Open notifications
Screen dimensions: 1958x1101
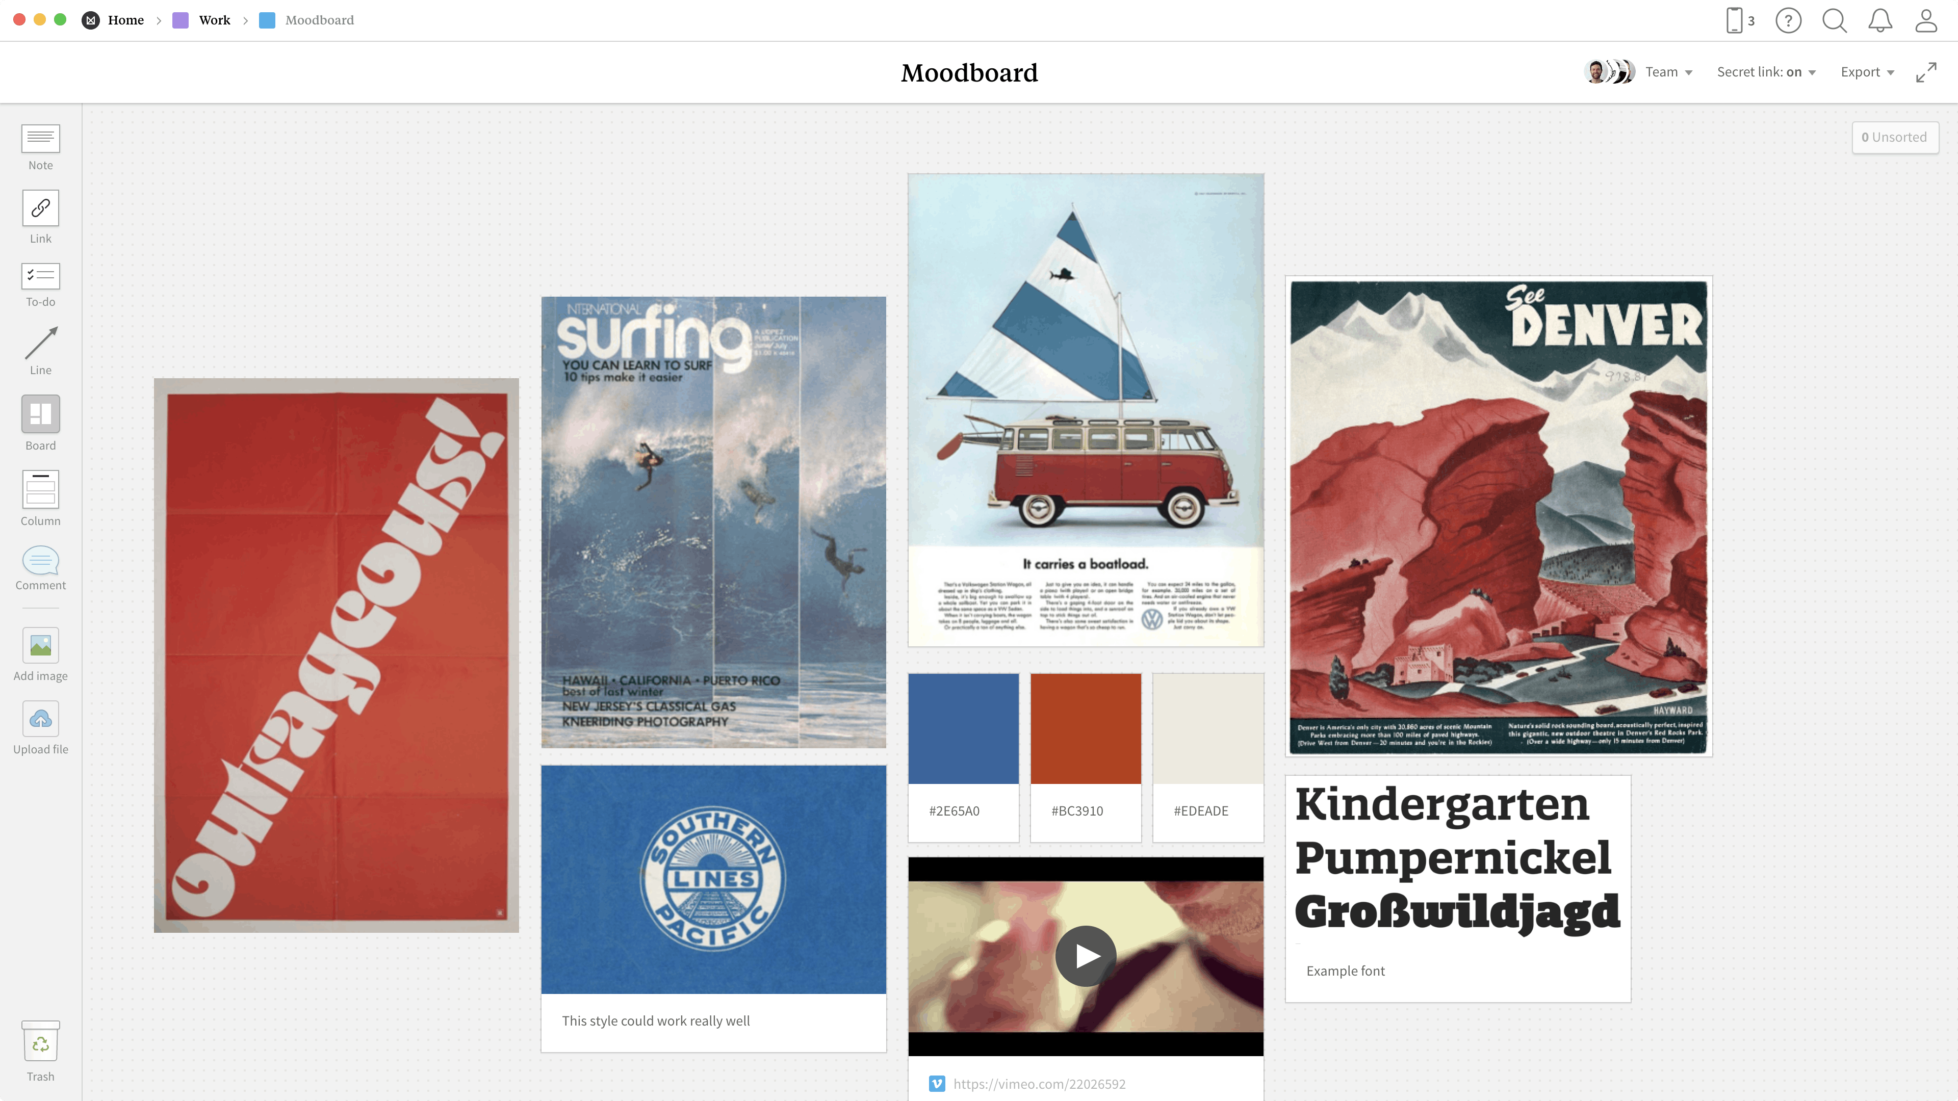click(1879, 20)
